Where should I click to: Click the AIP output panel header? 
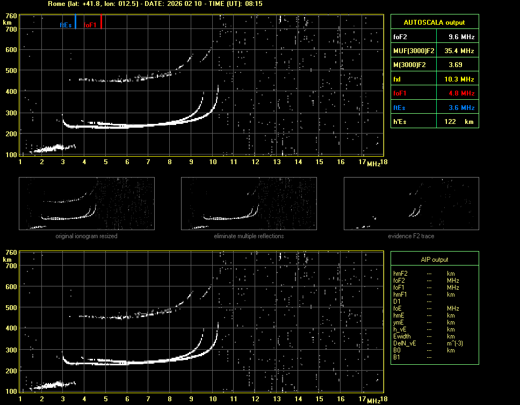tap(434, 259)
